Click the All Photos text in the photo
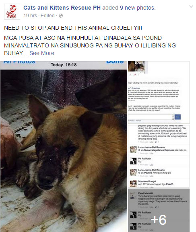 [19, 62]
